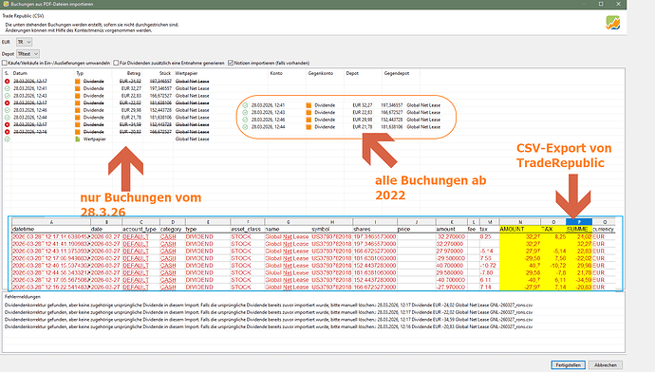Click the S. status column header
This screenshot has height=372, width=655.
coord(7,73)
